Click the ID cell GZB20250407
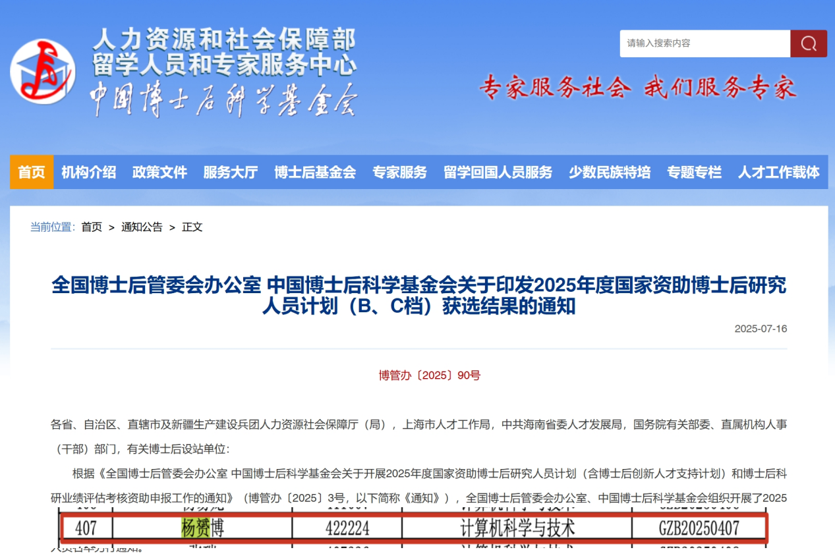 tap(699, 528)
